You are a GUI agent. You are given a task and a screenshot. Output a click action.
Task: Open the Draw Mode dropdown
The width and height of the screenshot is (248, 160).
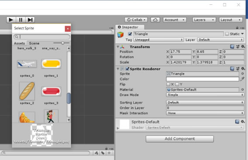[205, 95]
